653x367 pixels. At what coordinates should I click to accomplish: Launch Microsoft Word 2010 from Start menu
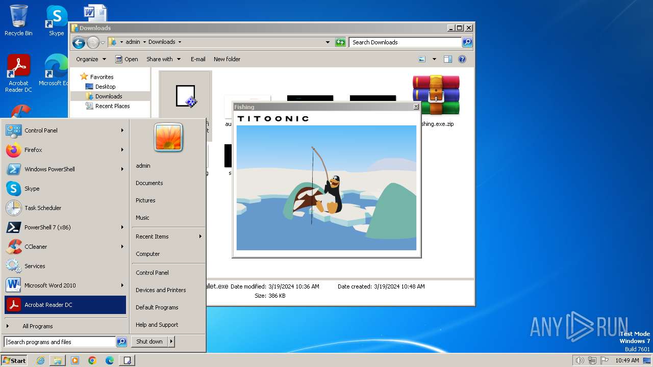pyautogui.click(x=65, y=285)
